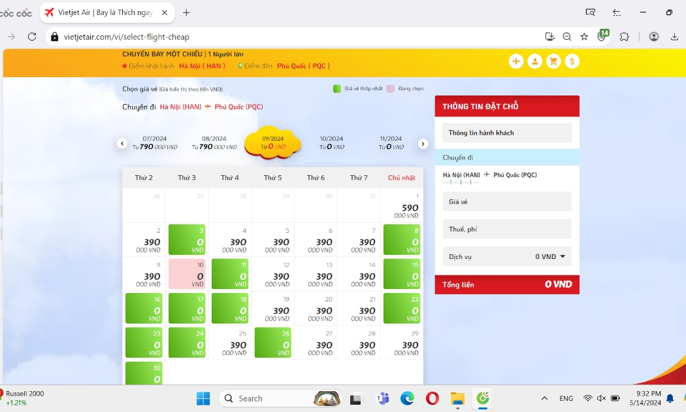
Task: Click the pink selected-date legend swatch
Action: tap(390, 89)
